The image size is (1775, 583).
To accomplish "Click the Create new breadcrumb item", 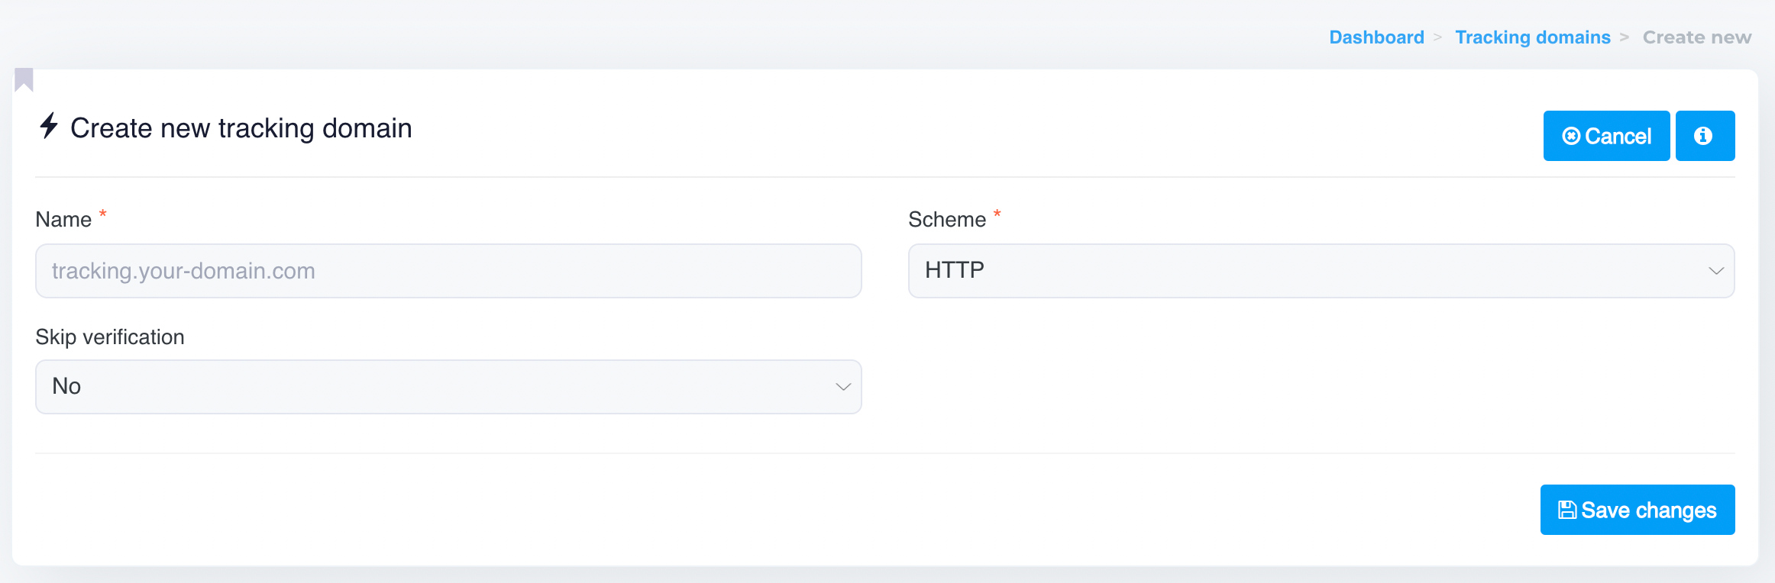I will point(1696,37).
